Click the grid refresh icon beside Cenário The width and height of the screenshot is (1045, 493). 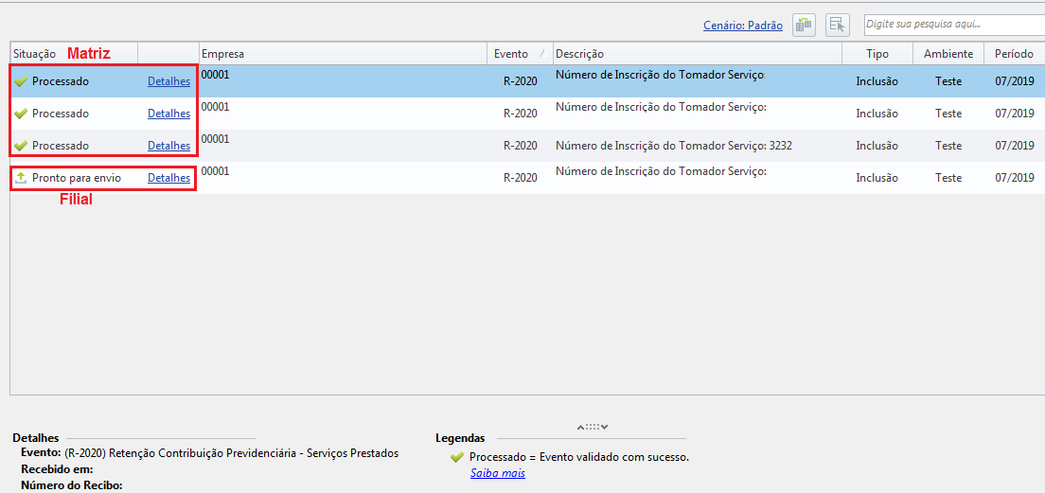(x=804, y=26)
